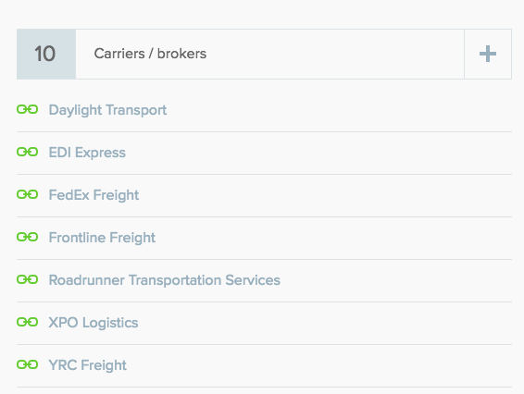Click the link icon beside Roadrunner Transportation Services

point(28,279)
